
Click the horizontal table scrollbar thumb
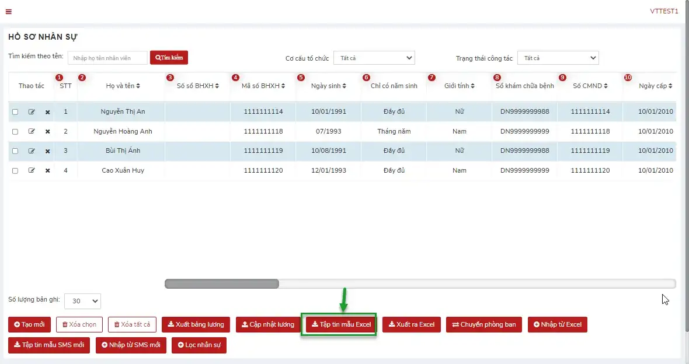click(x=222, y=283)
